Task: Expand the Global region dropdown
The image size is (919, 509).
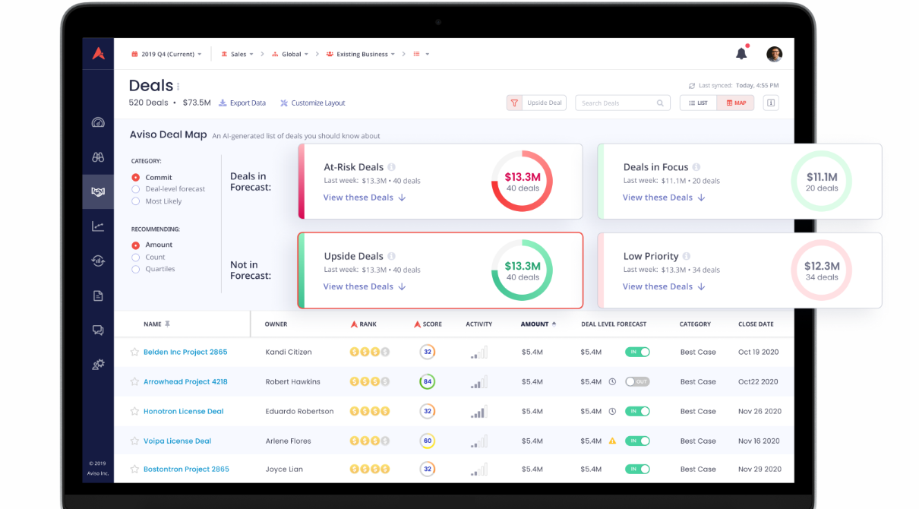Action: tap(290, 54)
